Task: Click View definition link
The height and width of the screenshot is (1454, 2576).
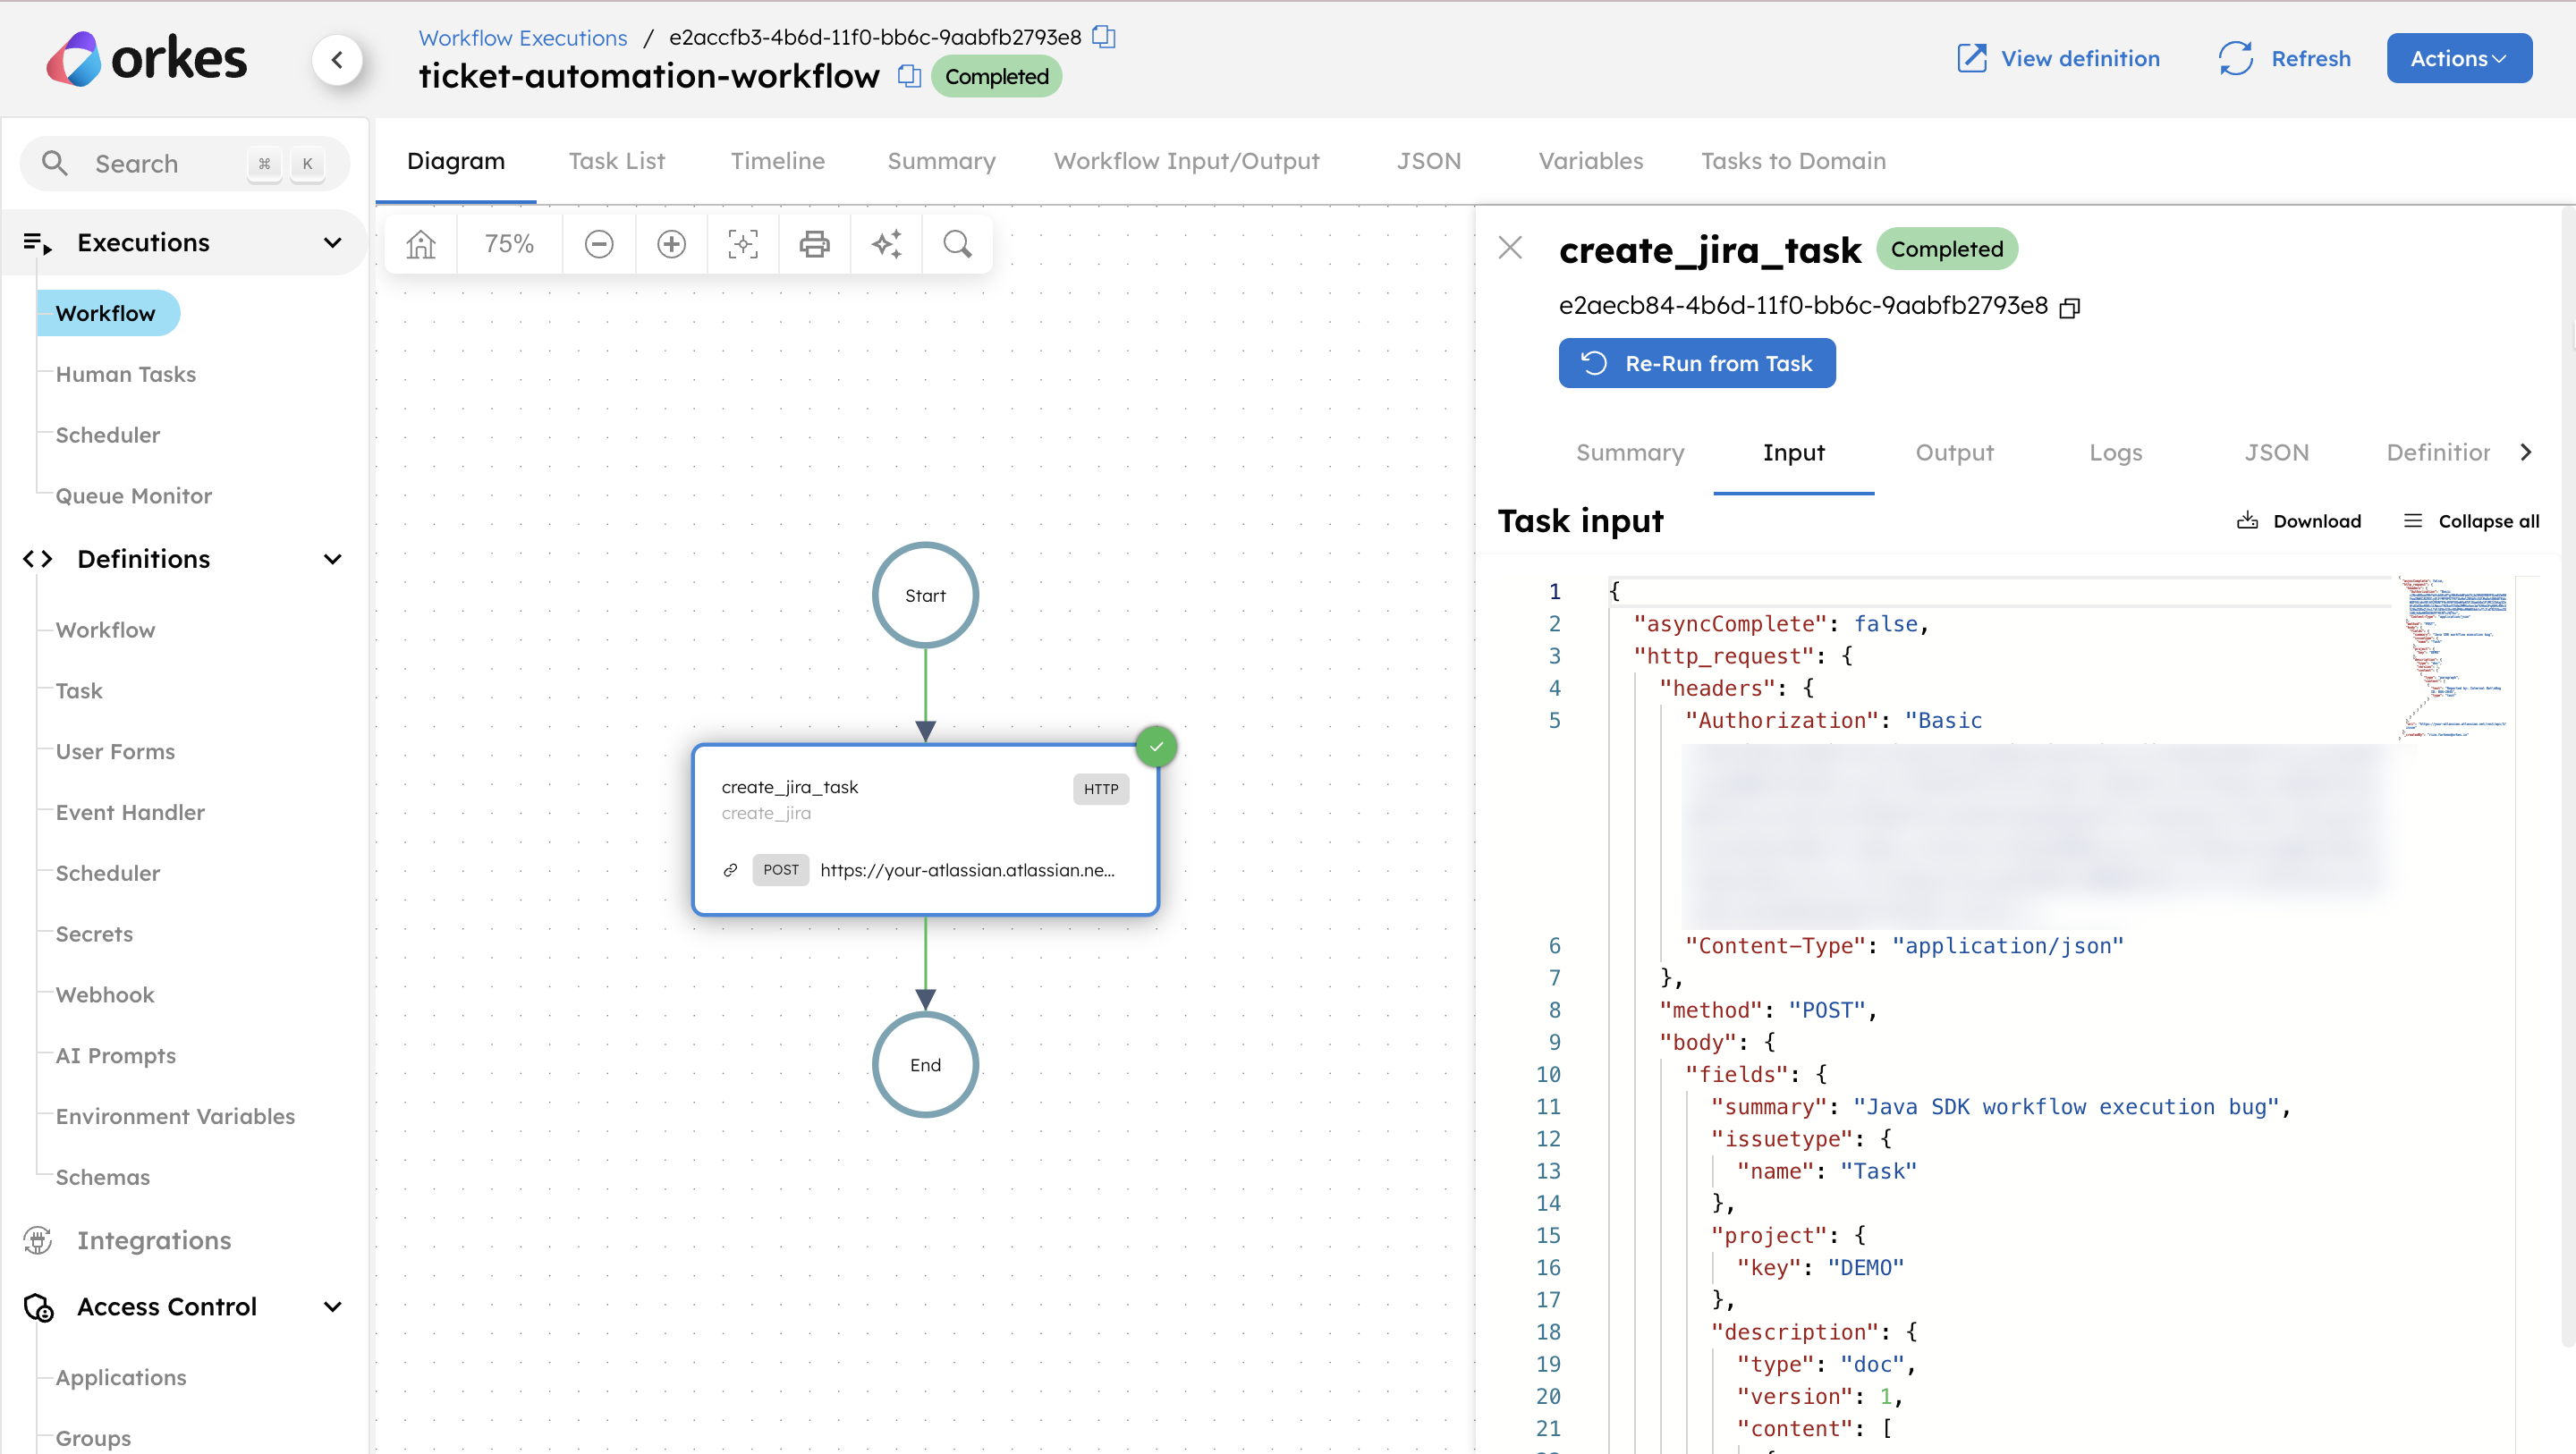Action: (x=2057, y=58)
